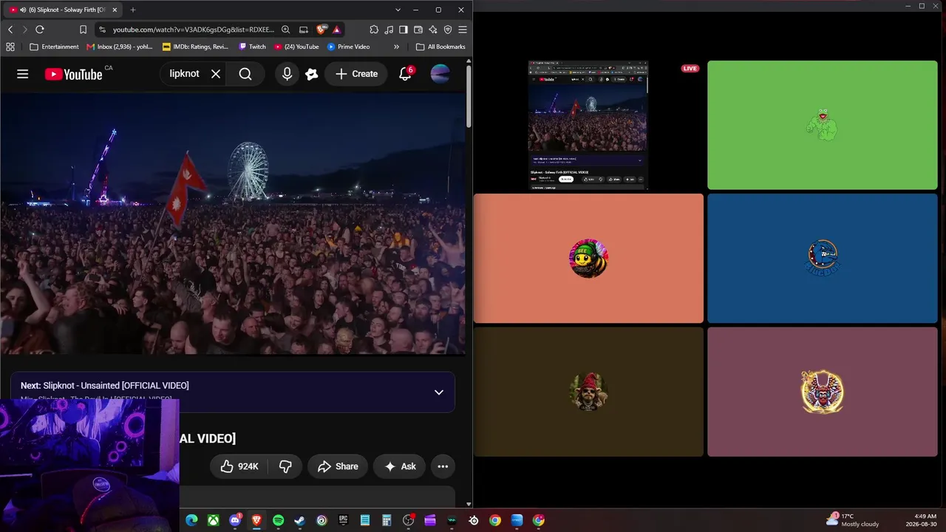The width and height of the screenshot is (946, 532).
Task: Run the search with the magnifier button
Action: coord(245,74)
